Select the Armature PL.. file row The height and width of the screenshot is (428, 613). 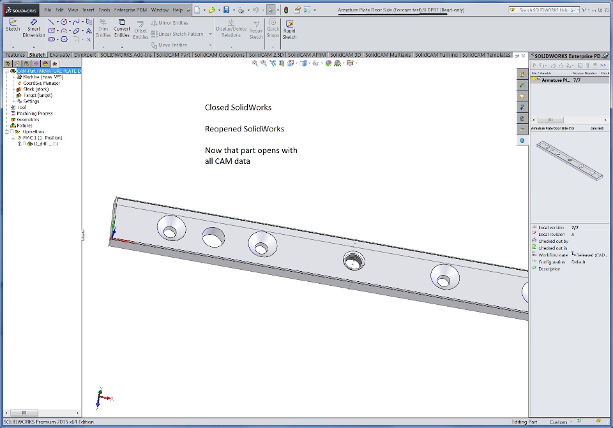point(569,80)
